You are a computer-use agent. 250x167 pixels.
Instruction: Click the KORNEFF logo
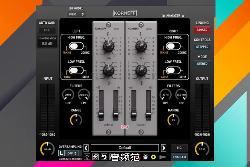coord(125,13)
